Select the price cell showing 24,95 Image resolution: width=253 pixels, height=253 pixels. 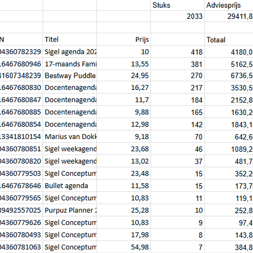coord(124,76)
